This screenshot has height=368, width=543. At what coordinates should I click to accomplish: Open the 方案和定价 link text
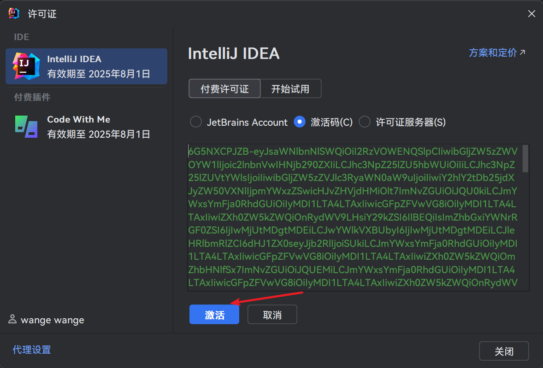pos(492,53)
